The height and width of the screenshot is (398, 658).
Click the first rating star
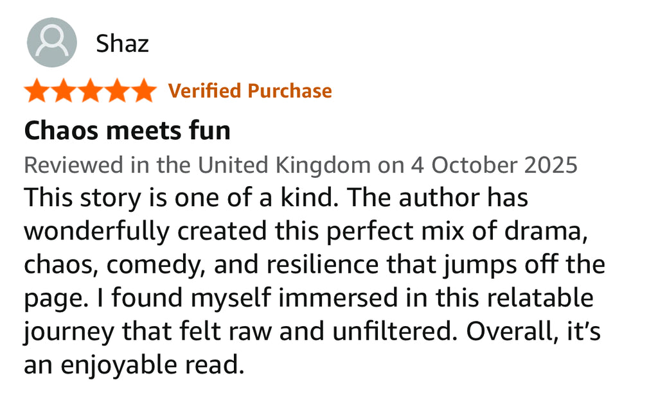click(x=38, y=91)
